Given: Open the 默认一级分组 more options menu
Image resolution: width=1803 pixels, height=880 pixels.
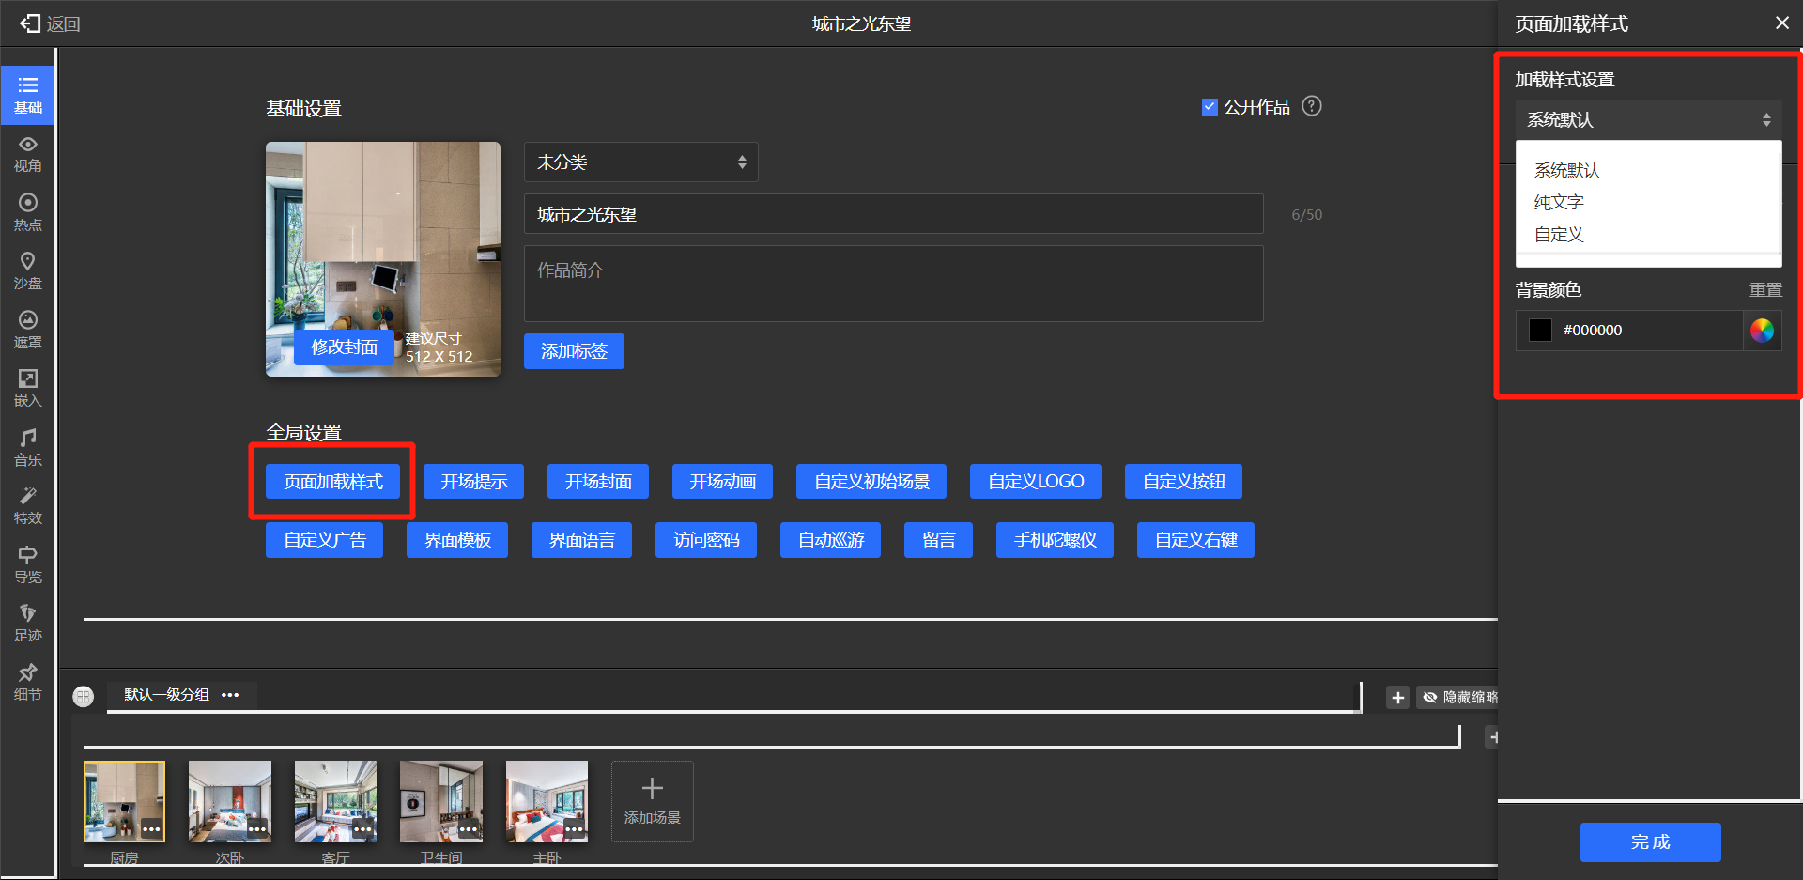Looking at the screenshot, I should [230, 695].
